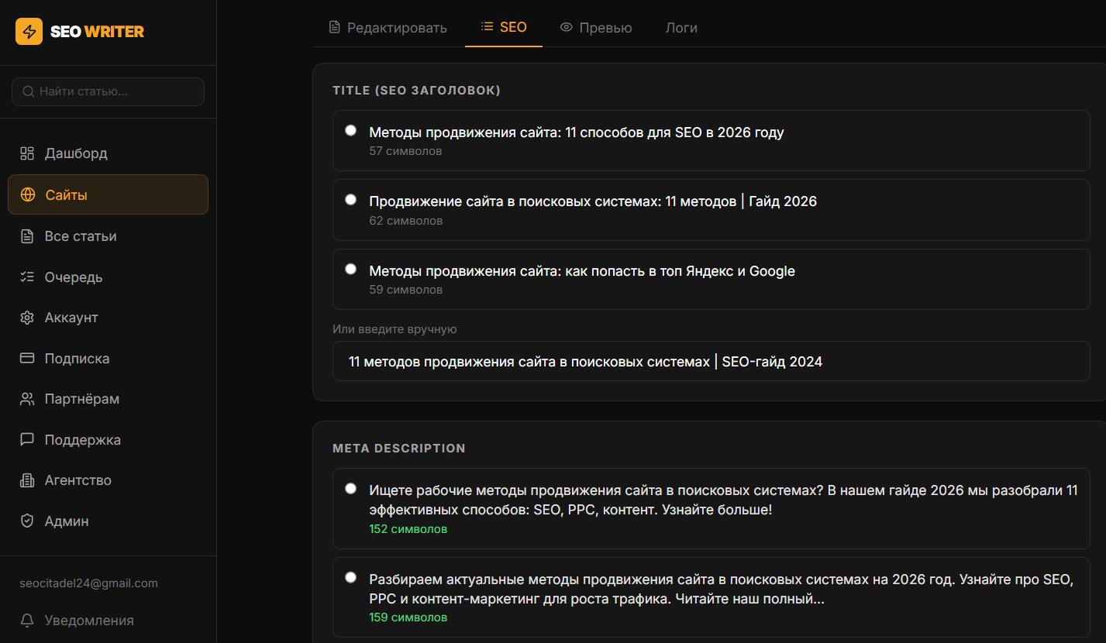Open the Превью tab
Screen dimensions: 1106x643
point(596,27)
